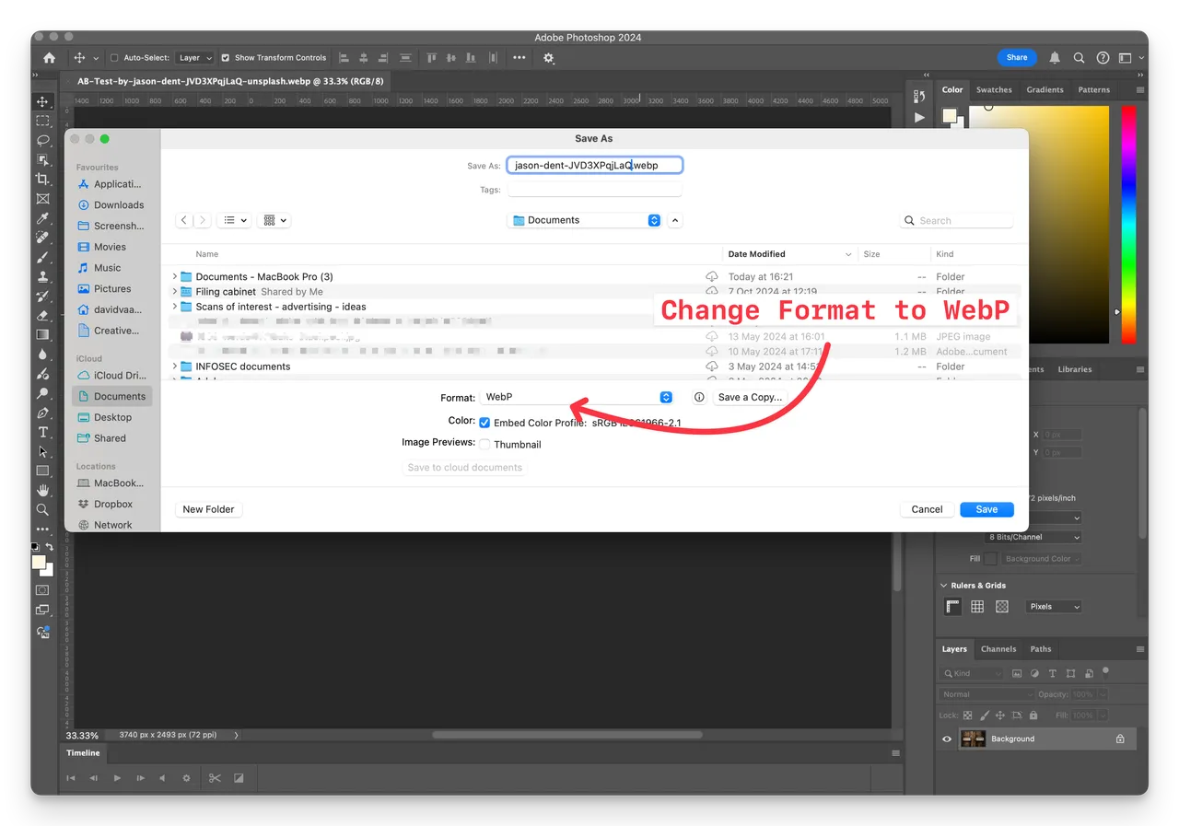Swap foreground and background colors

pyautogui.click(x=50, y=547)
